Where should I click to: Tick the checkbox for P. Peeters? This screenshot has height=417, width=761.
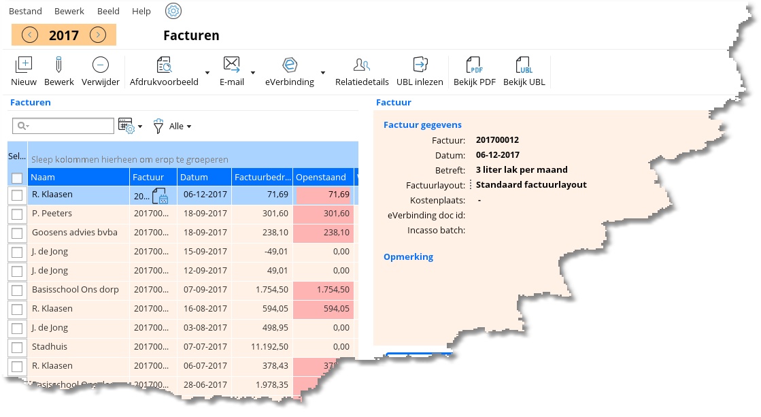pyautogui.click(x=17, y=214)
